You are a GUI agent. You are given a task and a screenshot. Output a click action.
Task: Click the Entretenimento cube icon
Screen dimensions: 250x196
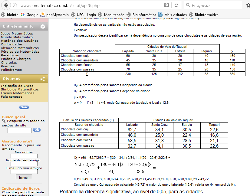click(x=43, y=26)
